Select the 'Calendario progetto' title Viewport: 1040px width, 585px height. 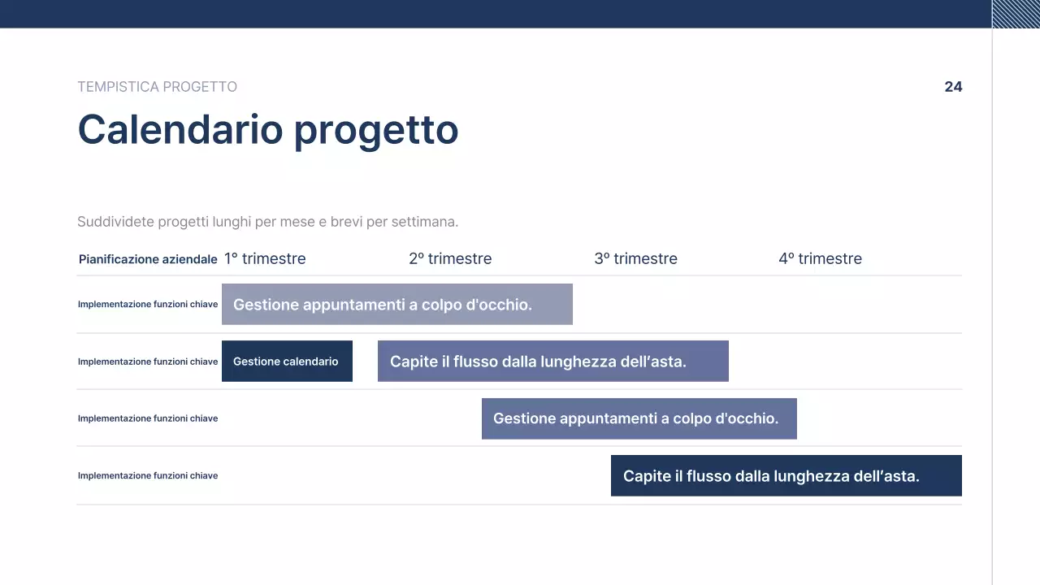pos(268,130)
